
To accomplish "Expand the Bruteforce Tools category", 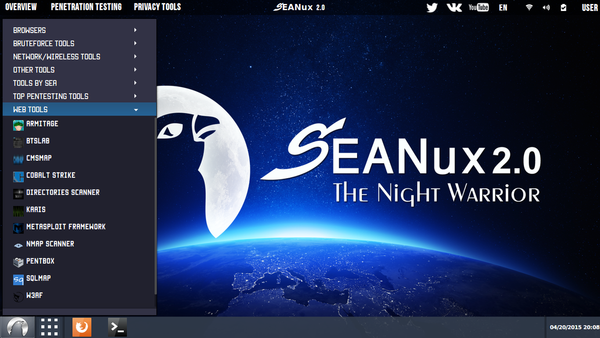I will pos(44,43).
